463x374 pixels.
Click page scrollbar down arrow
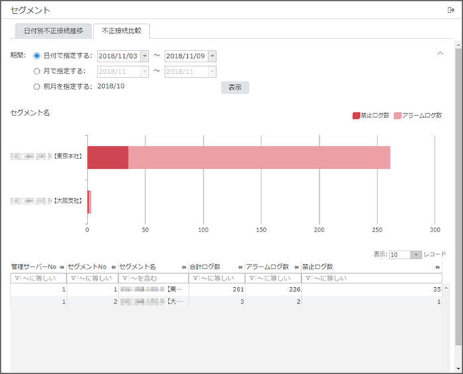[x=458, y=369]
